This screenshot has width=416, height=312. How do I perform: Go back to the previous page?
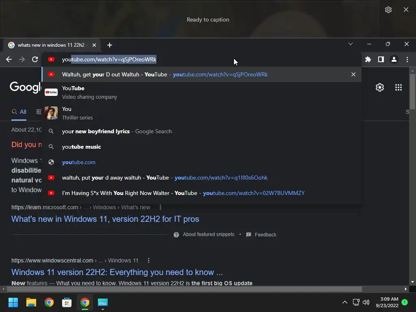click(9, 59)
